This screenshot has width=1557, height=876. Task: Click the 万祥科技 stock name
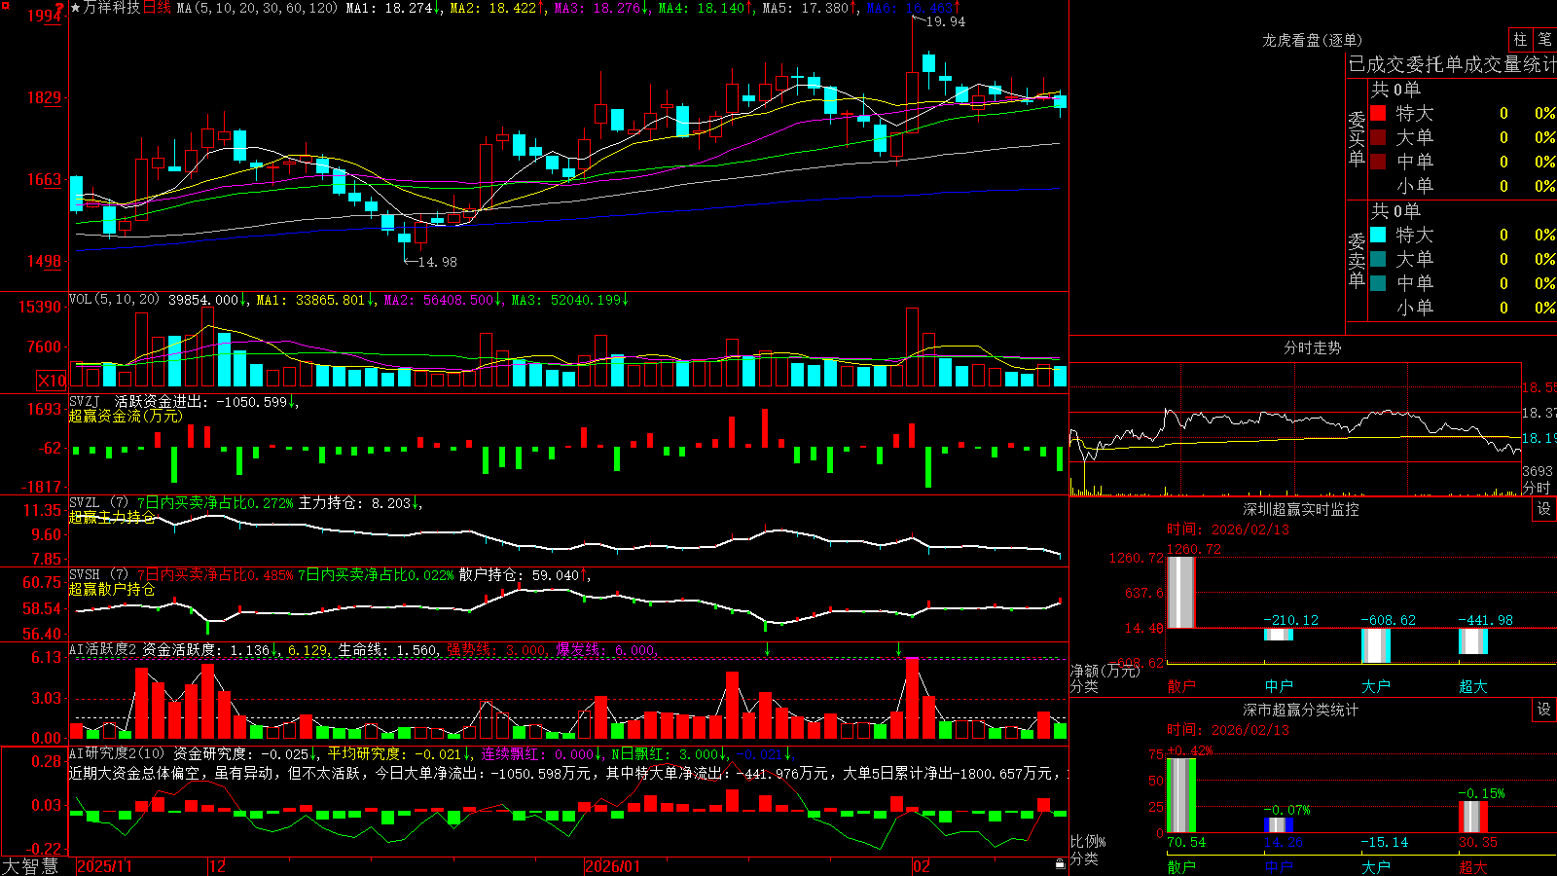[x=112, y=8]
